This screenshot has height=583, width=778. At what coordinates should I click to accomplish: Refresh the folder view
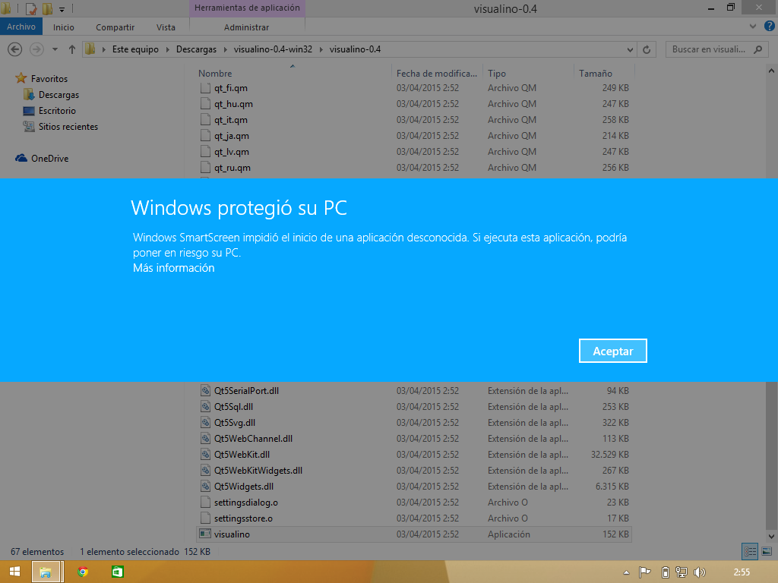point(647,49)
